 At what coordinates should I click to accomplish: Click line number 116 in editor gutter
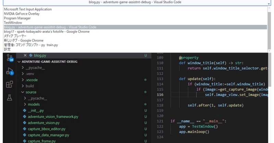tap(160, 95)
